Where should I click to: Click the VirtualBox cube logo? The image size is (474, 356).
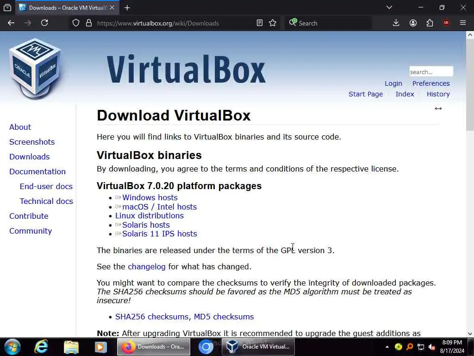point(35,69)
